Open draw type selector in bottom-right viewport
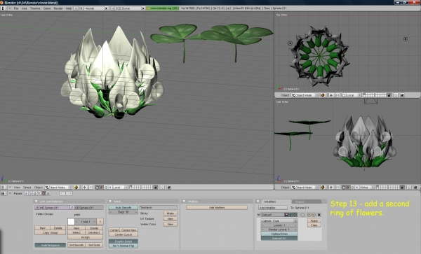 pyautogui.click(x=323, y=188)
